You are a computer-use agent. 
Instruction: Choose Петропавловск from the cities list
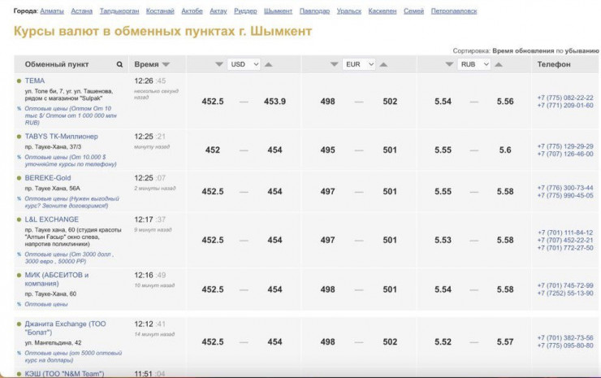tap(453, 11)
